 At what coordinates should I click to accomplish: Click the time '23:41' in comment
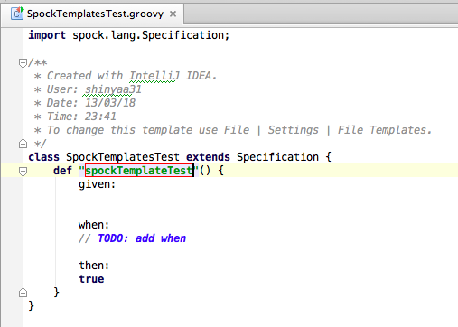click(x=100, y=117)
